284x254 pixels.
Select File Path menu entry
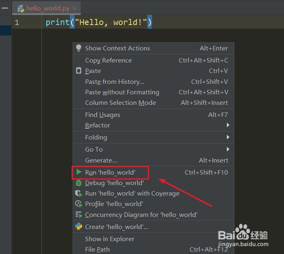point(153,250)
